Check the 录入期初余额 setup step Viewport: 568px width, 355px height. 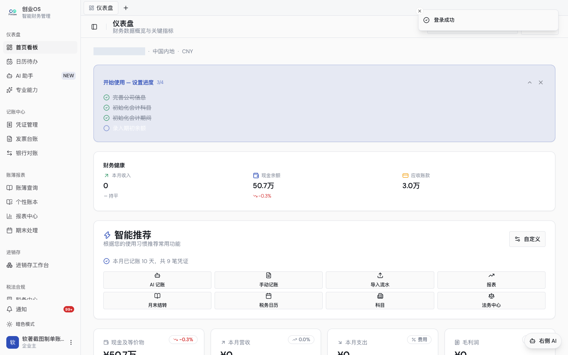125,128
